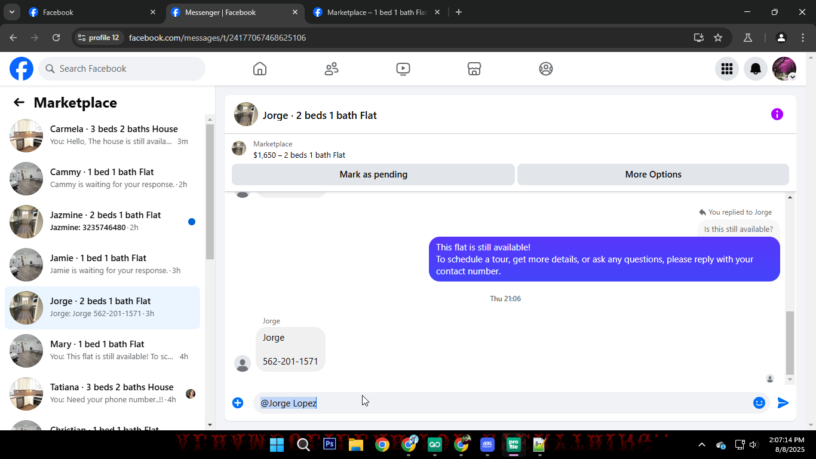Open Carmela 3 beds 2 baths House chat
816x459 pixels.
click(x=102, y=136)
